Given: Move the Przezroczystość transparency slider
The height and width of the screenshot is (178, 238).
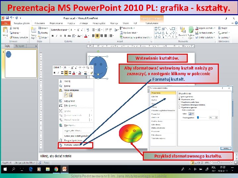Looking at the screenshot, I should tap(198, 117).
